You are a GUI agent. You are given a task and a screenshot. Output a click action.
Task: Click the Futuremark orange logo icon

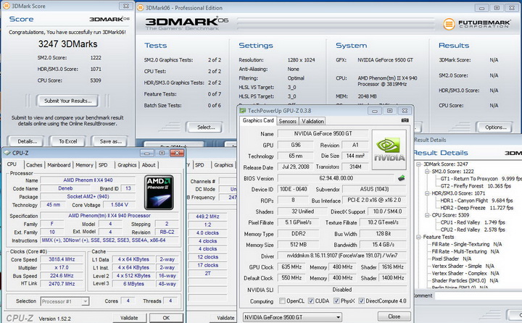pyautogui.click(x=449, y=24)
